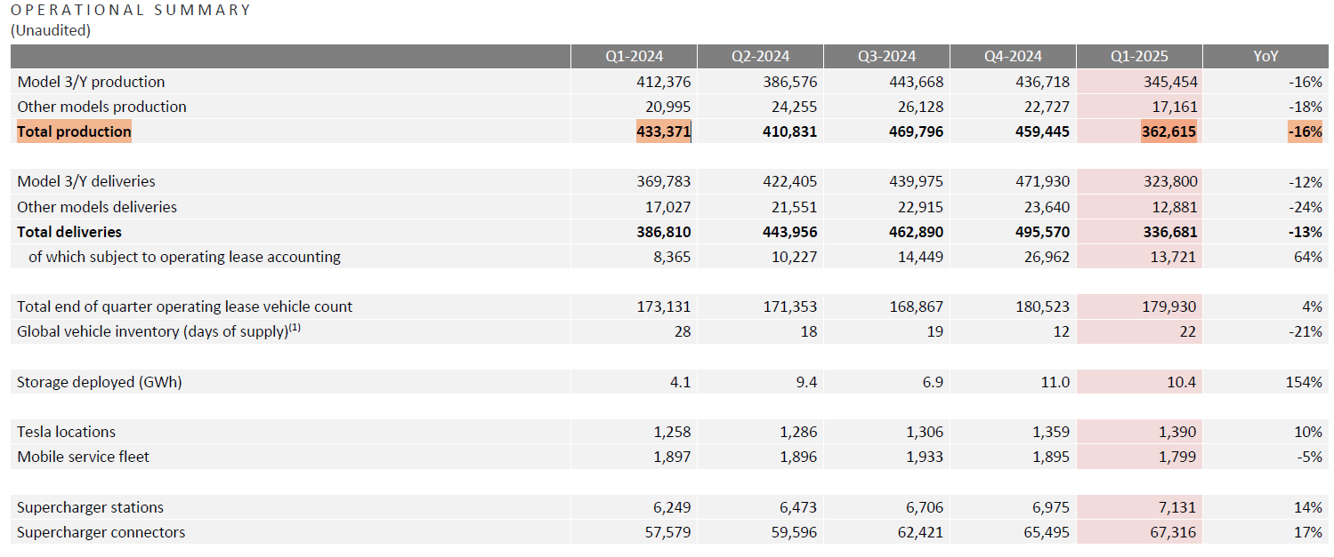
Task: Select 'Tesla locations' row label
Action: (66, 432)
